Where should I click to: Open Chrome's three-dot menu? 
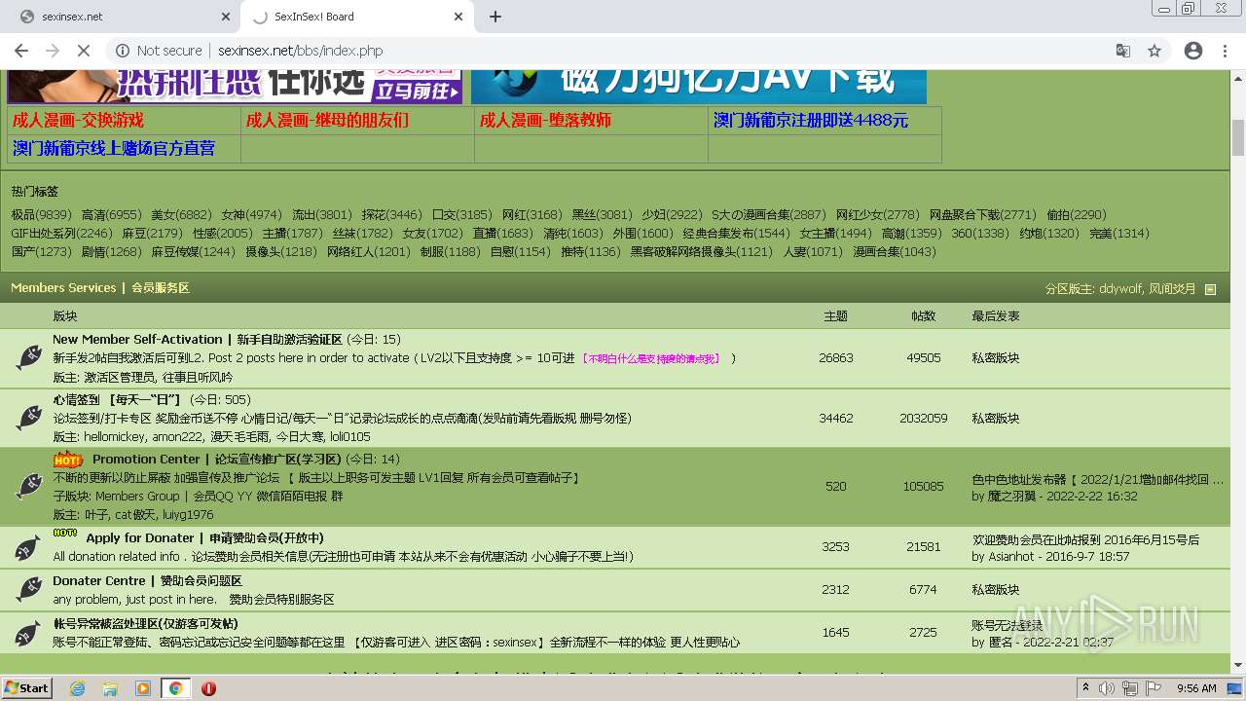[x=1225, y=51]
